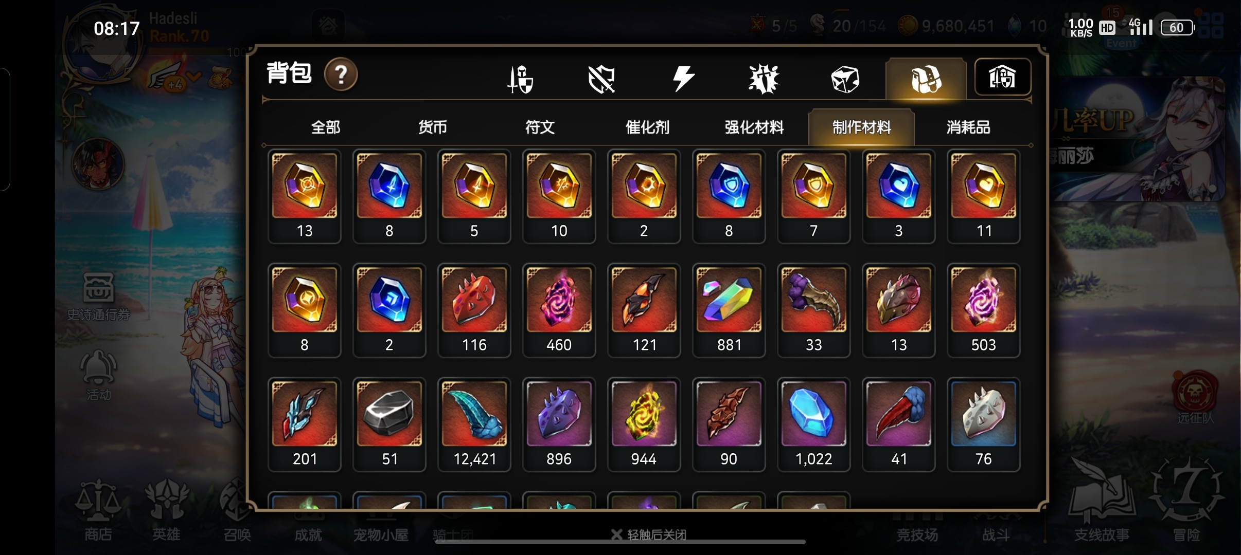
Task: Tap 轻触后关闭 to close the backpack
Action: (649, 534)
